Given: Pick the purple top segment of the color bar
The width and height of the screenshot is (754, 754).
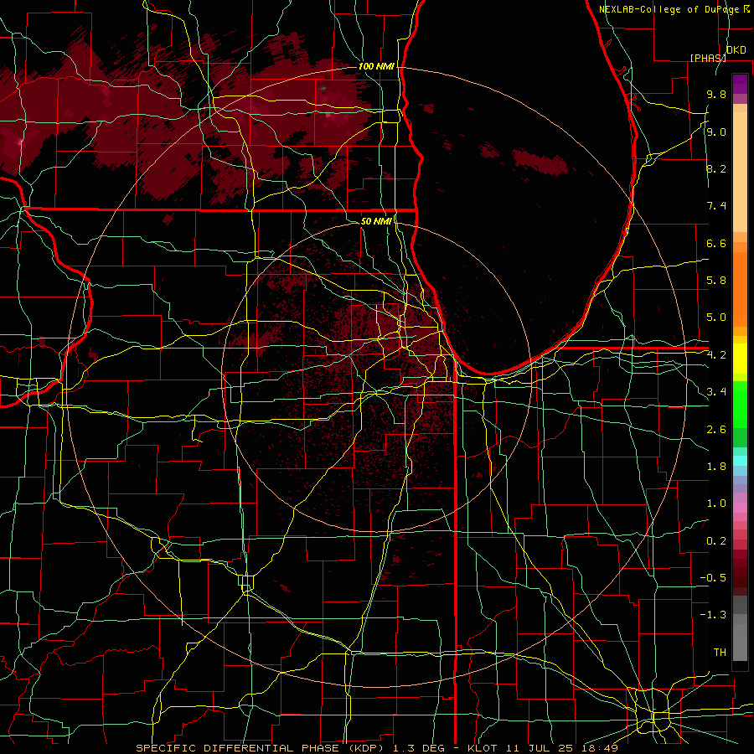Looking at the screenshot, I should coord(740,84).
